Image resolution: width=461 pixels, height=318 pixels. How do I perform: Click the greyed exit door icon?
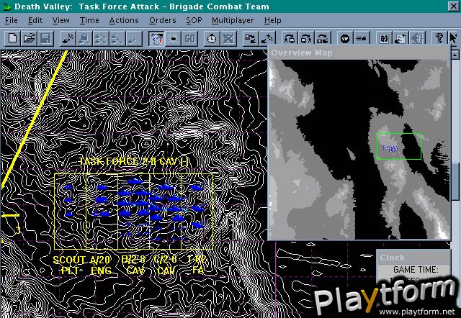point(417,38)
